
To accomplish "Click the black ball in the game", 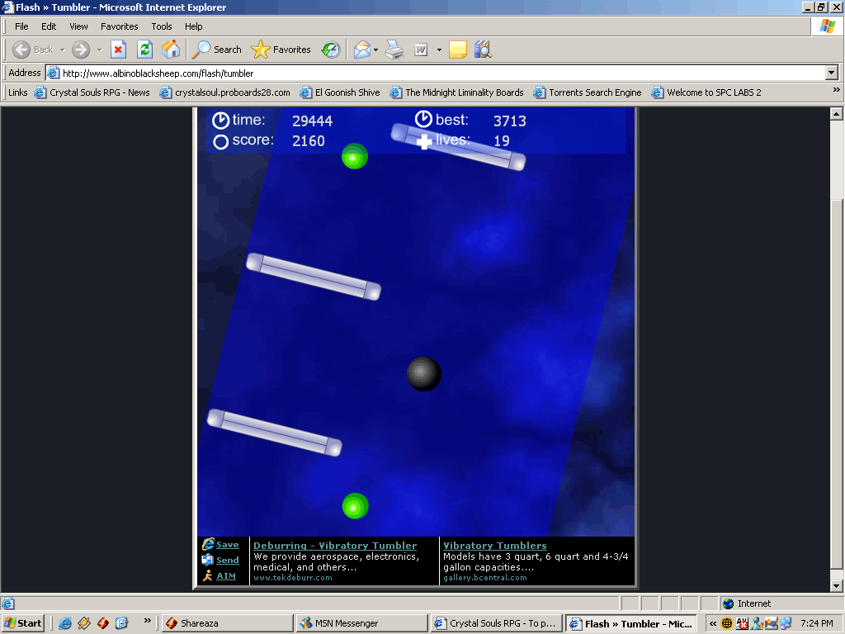I will [423, 374].
